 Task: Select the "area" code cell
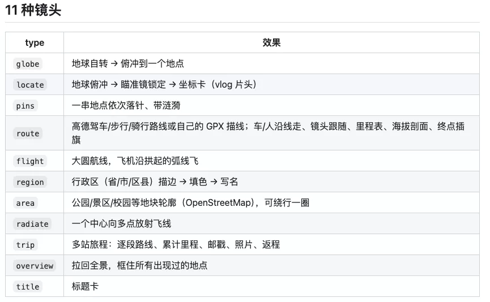[x=25, y=203]
